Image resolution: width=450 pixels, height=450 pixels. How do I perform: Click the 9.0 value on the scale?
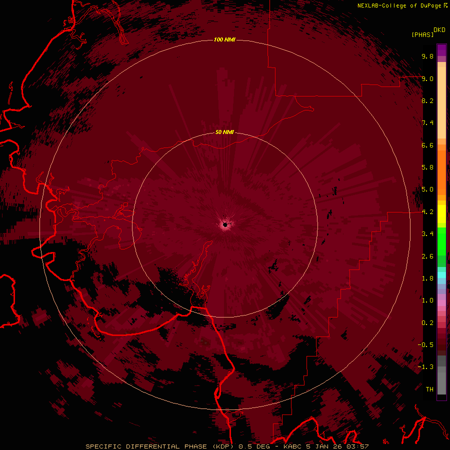point(427,78)
